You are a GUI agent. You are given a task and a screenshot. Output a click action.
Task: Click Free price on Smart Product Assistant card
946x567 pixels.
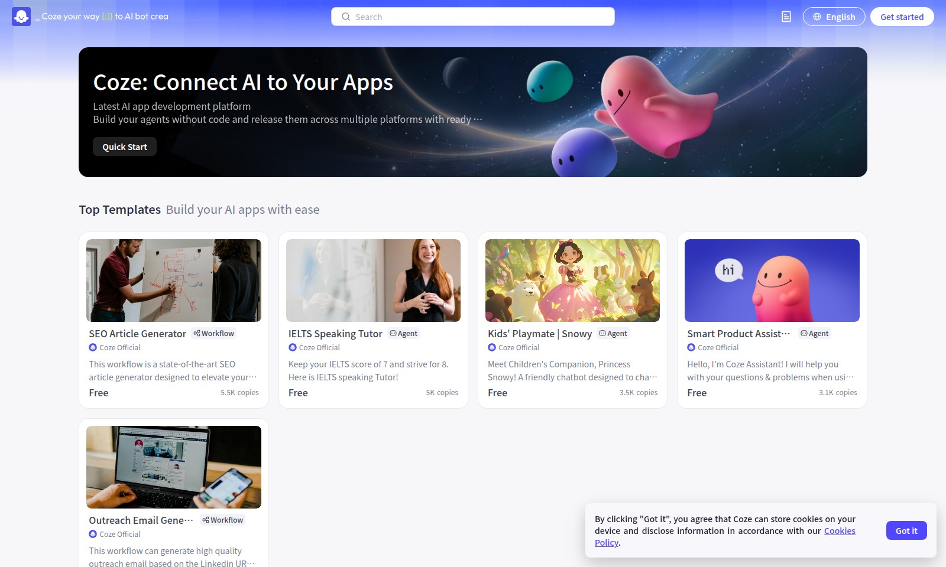(x=696, y=393)
